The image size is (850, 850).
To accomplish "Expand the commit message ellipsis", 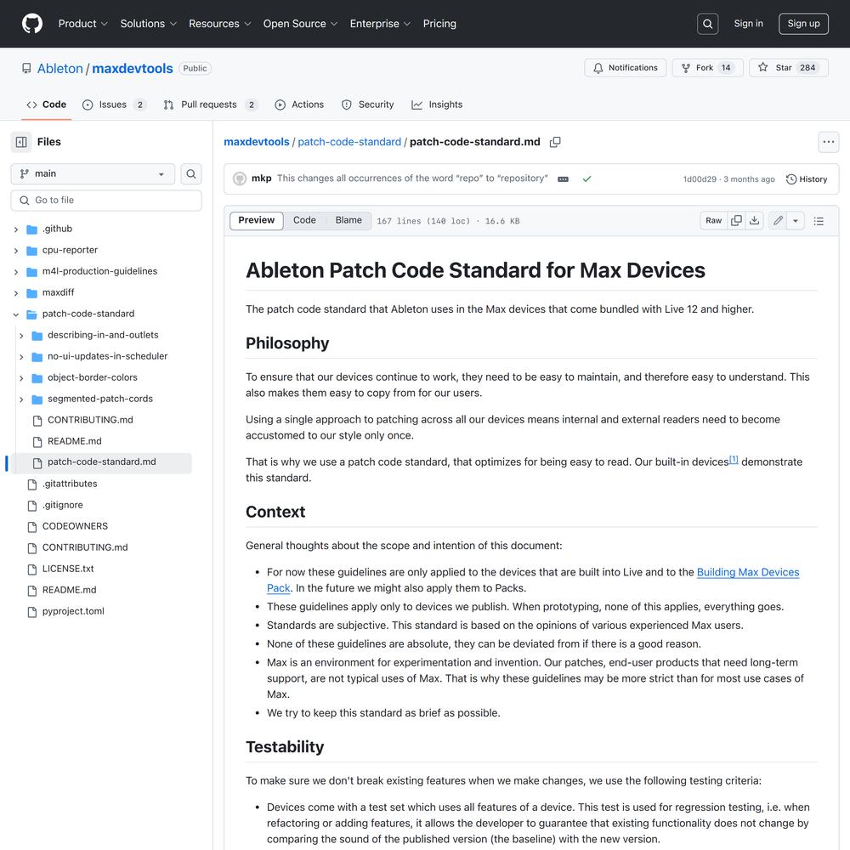I will pos(564,179).
